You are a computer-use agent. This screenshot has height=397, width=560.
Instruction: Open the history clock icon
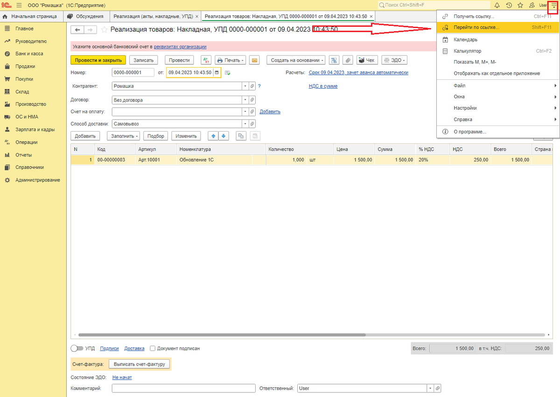[509, 5]
